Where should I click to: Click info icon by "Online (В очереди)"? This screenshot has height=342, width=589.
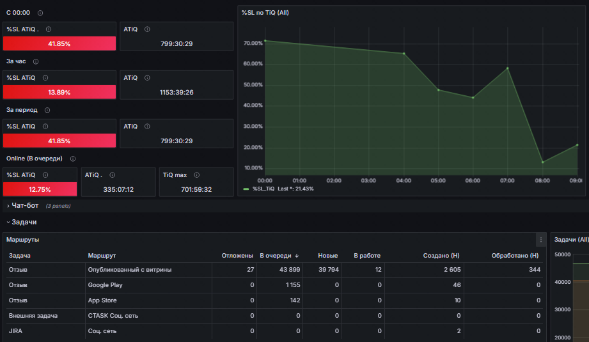tap(73, 159)
